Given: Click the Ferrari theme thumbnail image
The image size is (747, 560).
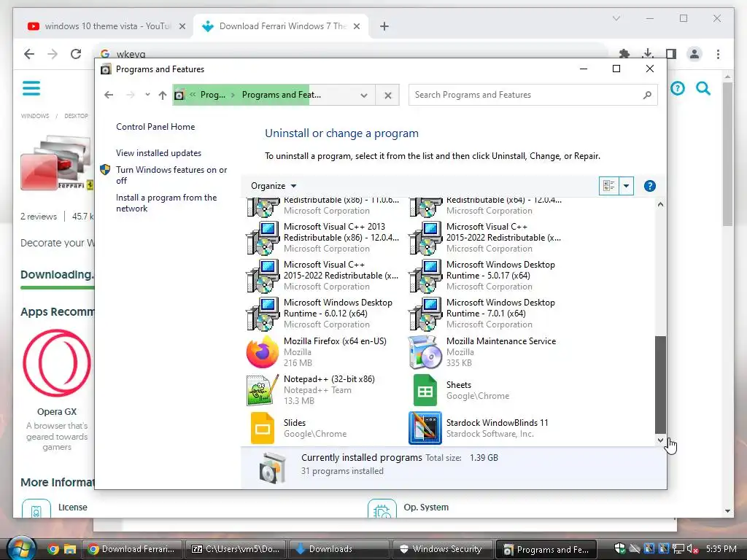Looking at the screenshot, I should (x=57, y=163).
